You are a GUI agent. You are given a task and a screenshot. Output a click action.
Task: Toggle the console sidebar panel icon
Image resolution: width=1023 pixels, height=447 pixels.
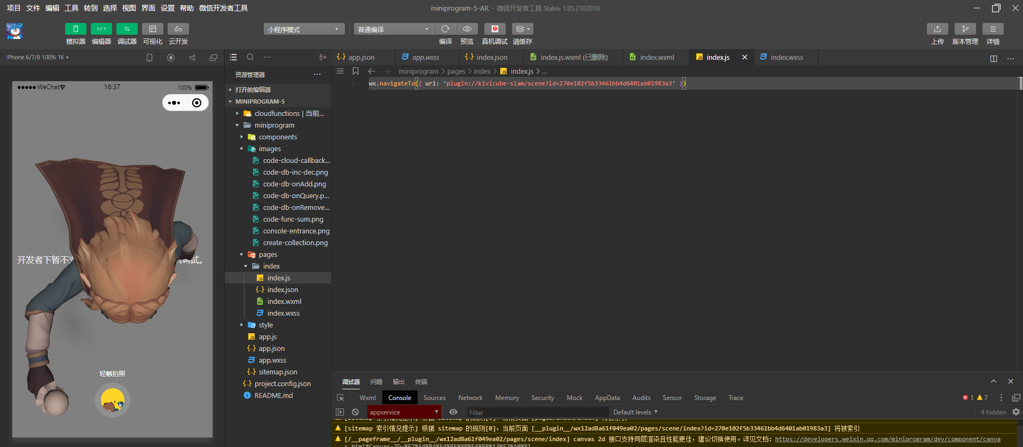point(340,412)
